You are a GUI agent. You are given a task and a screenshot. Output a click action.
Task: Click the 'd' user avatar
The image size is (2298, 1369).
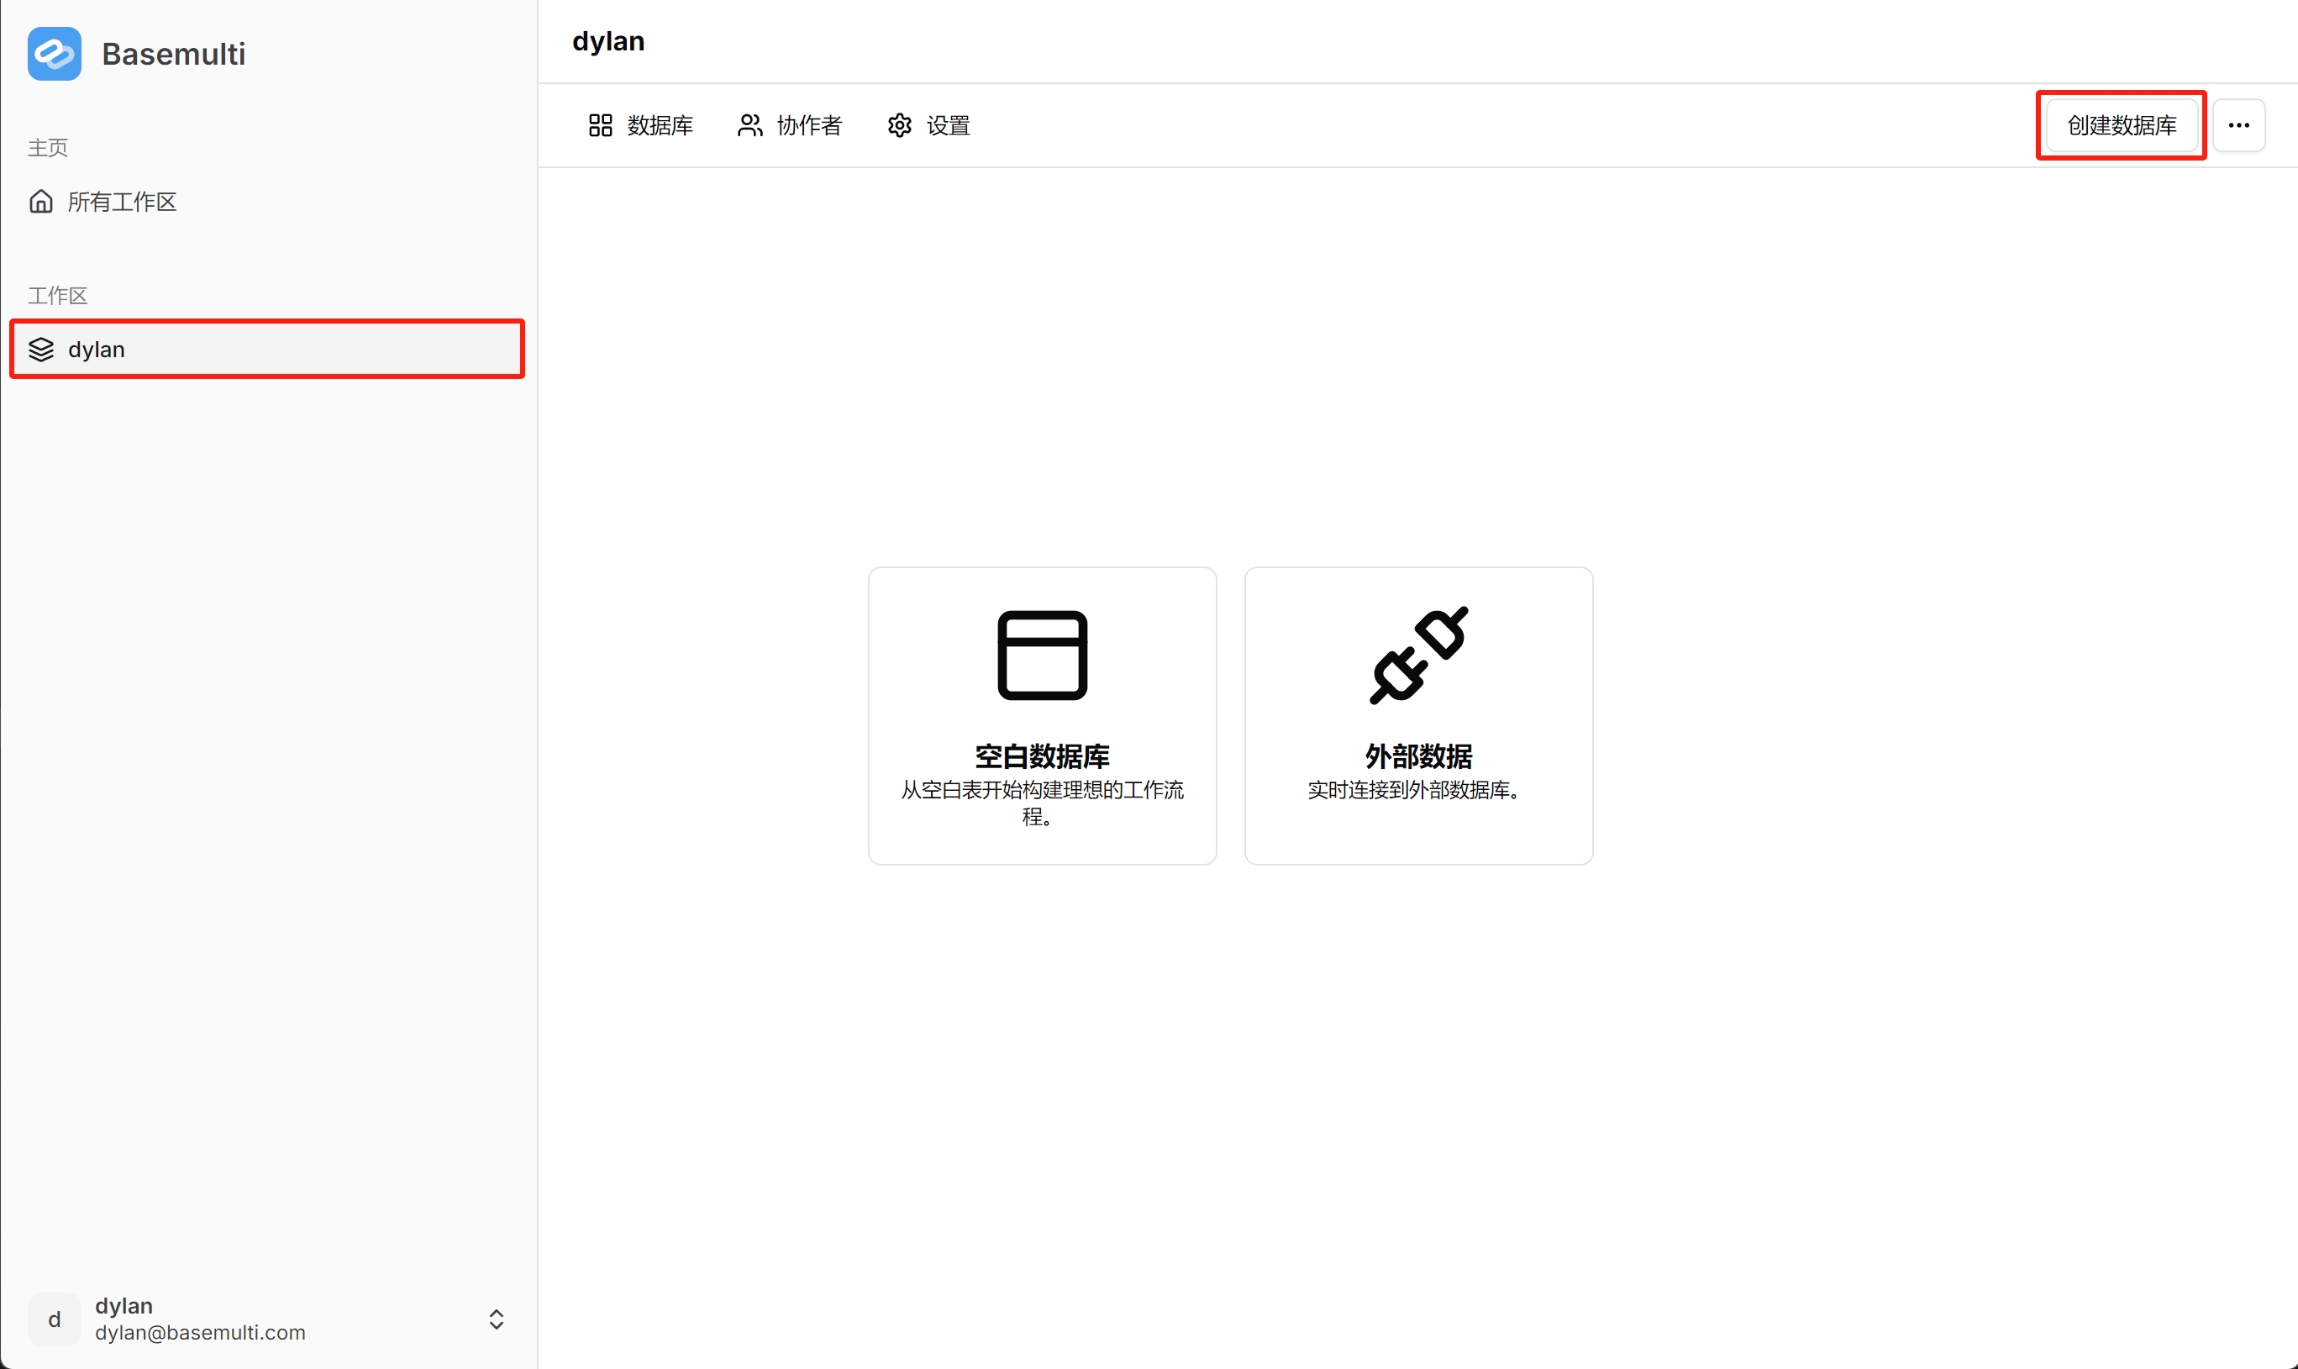point(55,1319)
